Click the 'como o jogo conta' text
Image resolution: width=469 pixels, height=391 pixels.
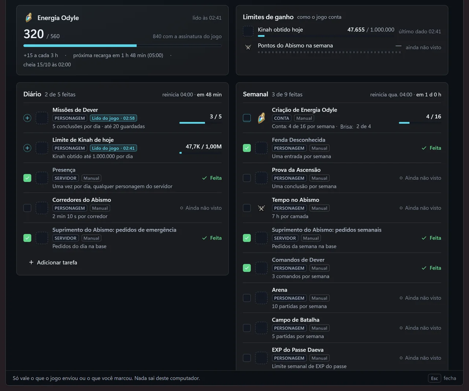pos(319,17)
